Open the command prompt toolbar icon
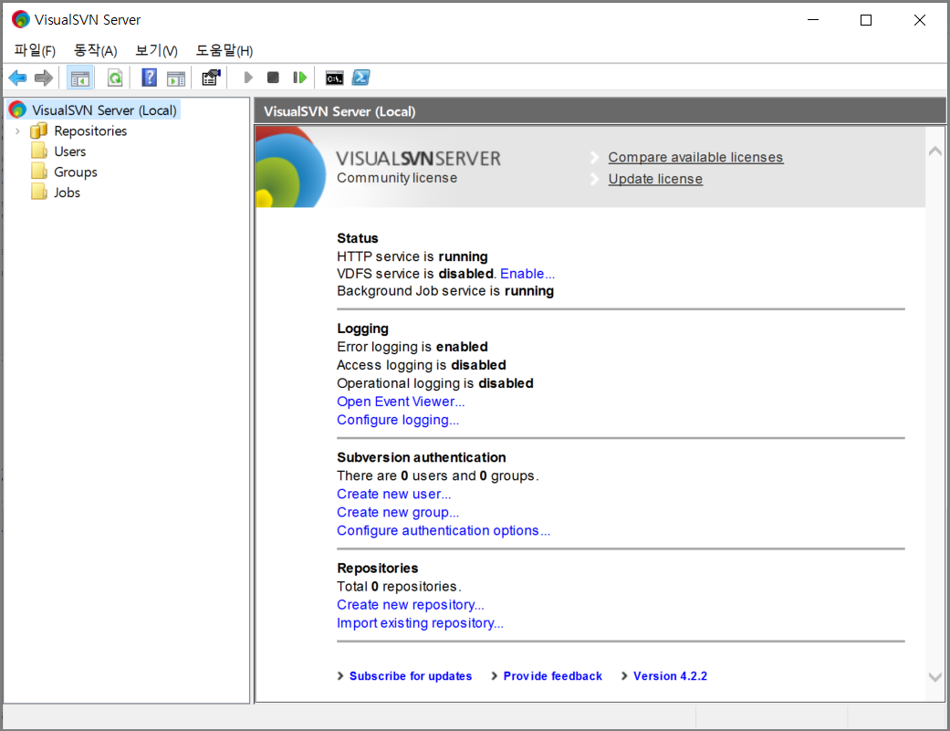 click(334, 78)
